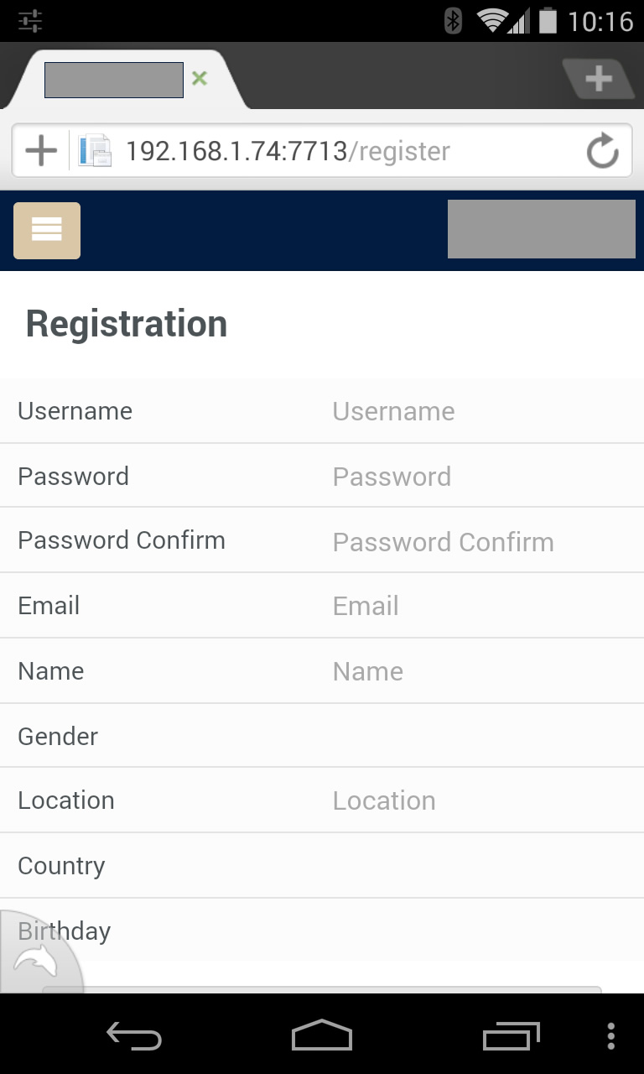Open the Gender selection row
Image resolution: width=644 pixels, height=1074 pixels.
[x=478, y=737]
